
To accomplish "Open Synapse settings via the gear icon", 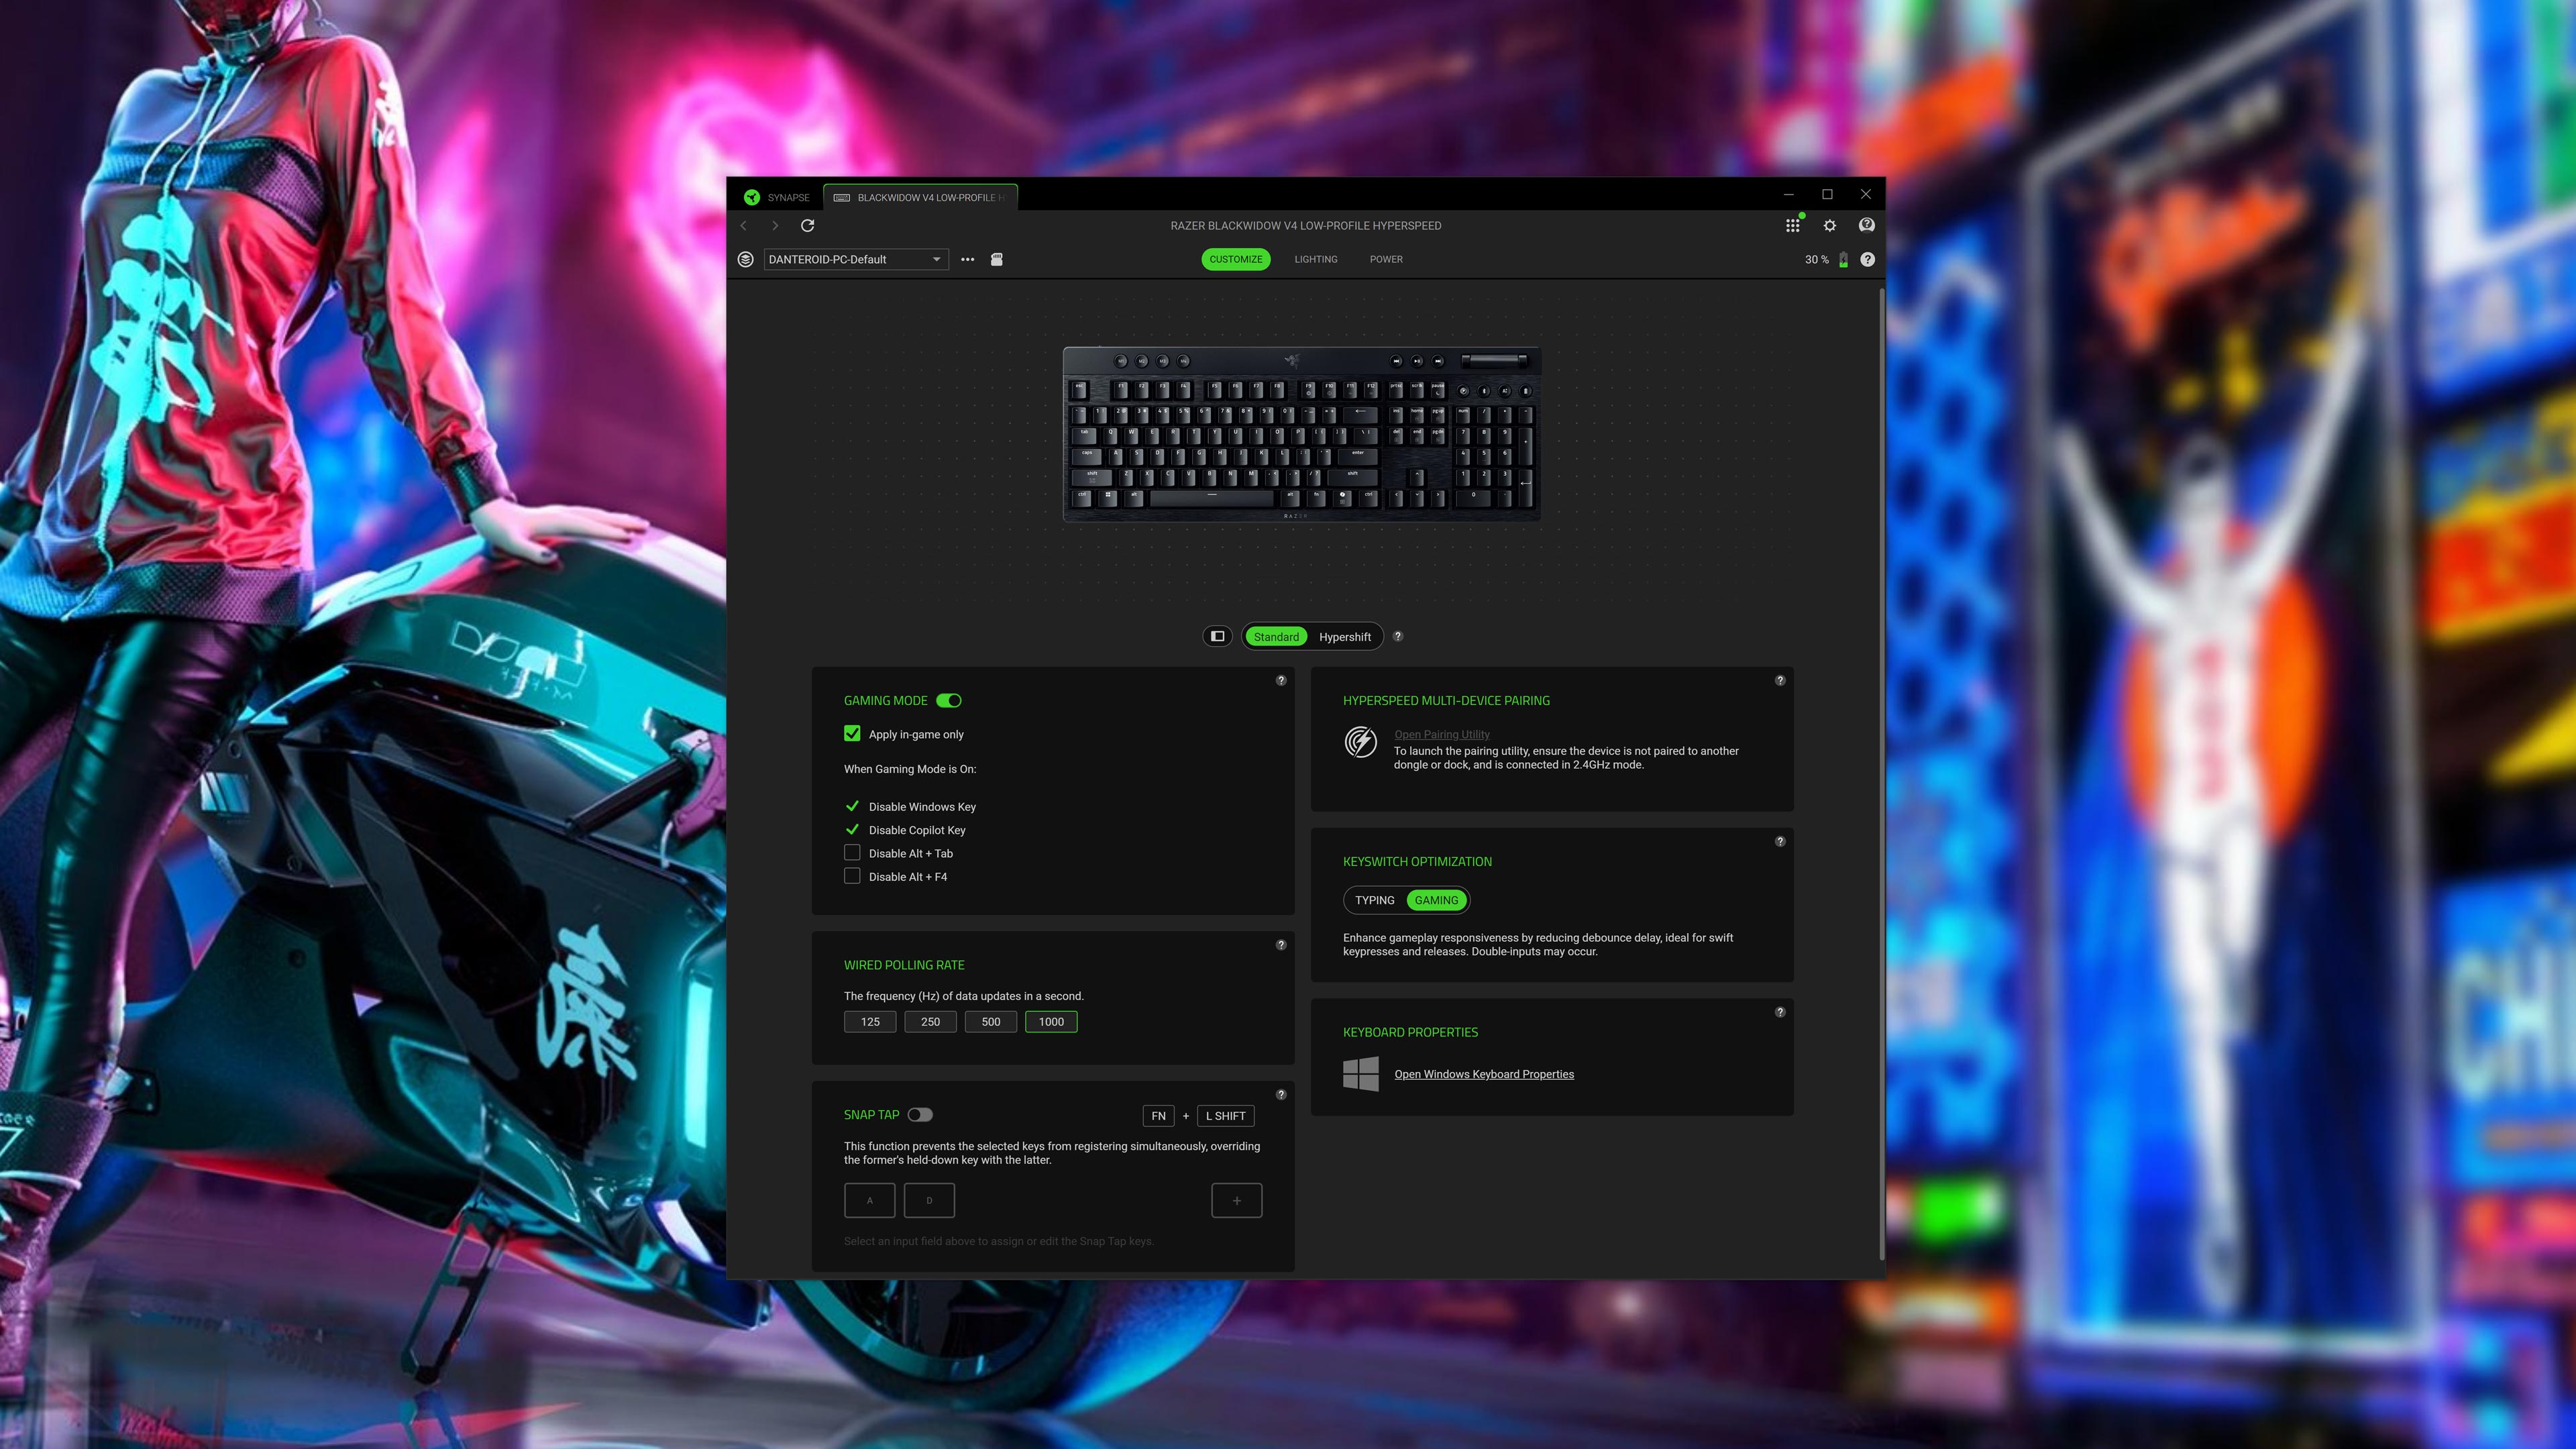I will click(x=1829, y=225).
